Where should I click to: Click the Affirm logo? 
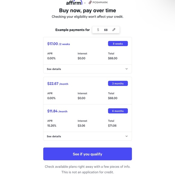pos(74,3)
